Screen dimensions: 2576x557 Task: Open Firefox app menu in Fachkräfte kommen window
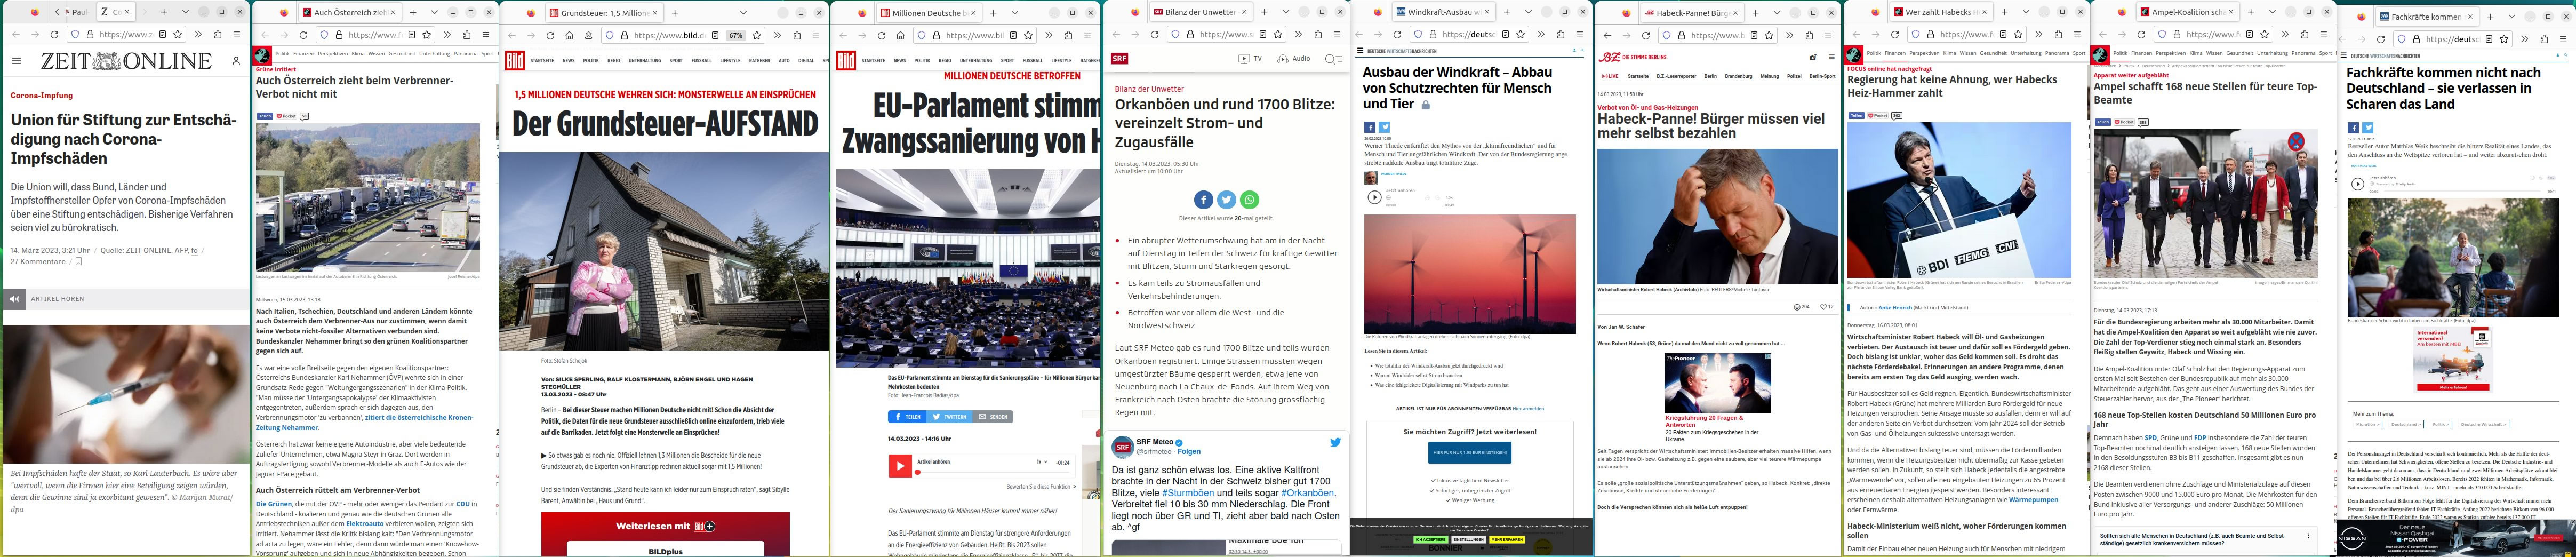[2562, 39]
